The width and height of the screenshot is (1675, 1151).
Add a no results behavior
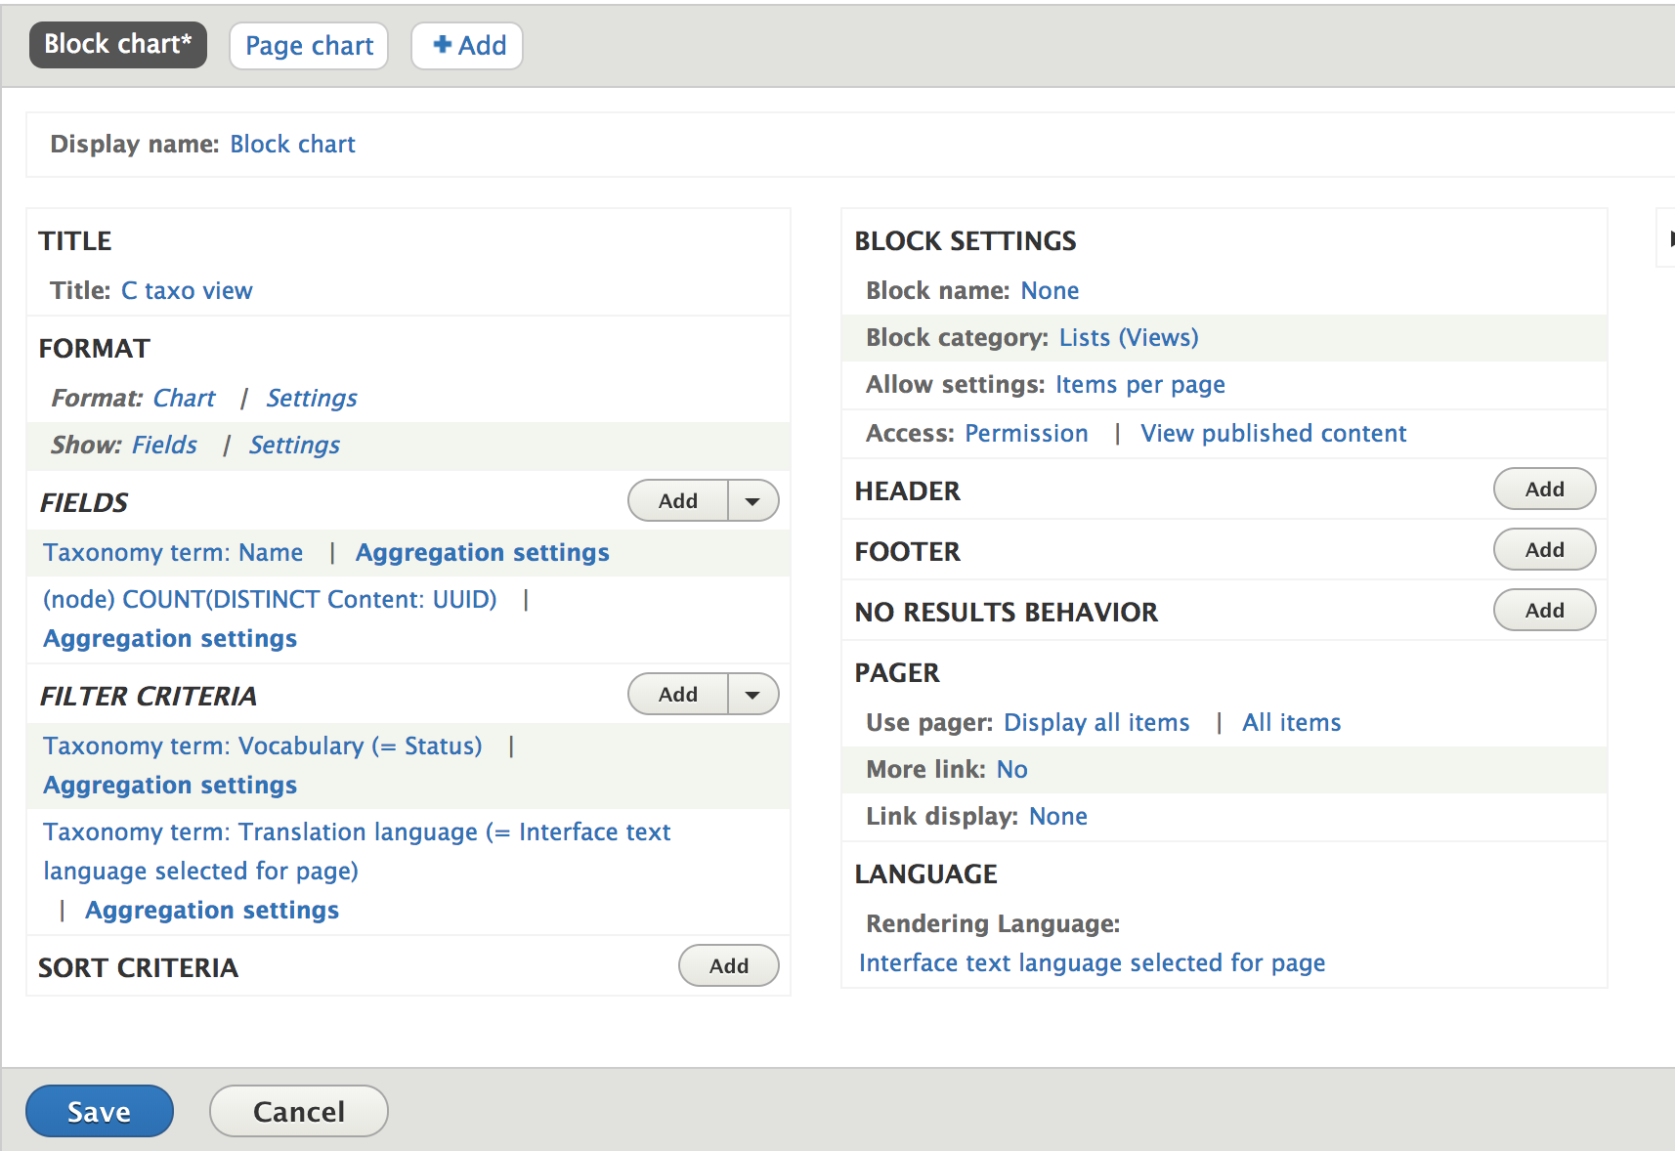(x=1544, y=611)
